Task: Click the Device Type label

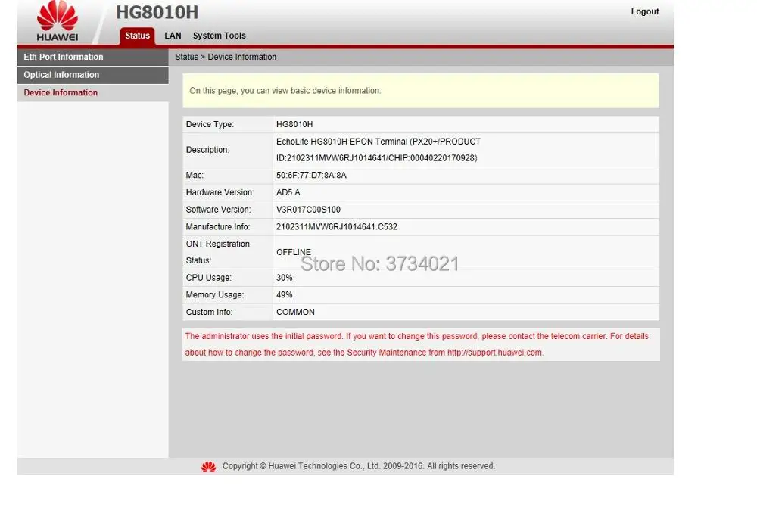Action: click(210, 125)
